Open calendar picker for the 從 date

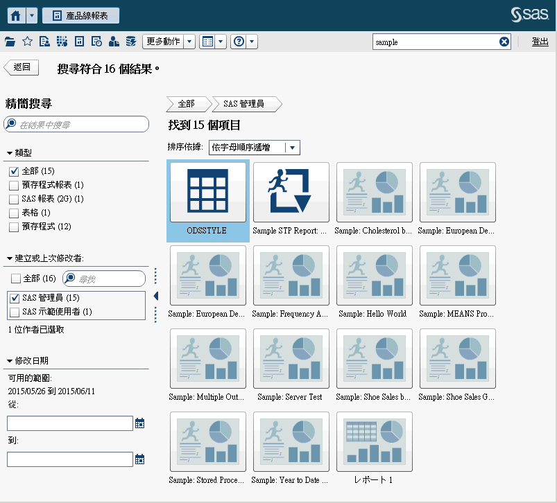(x=139, y=423)
